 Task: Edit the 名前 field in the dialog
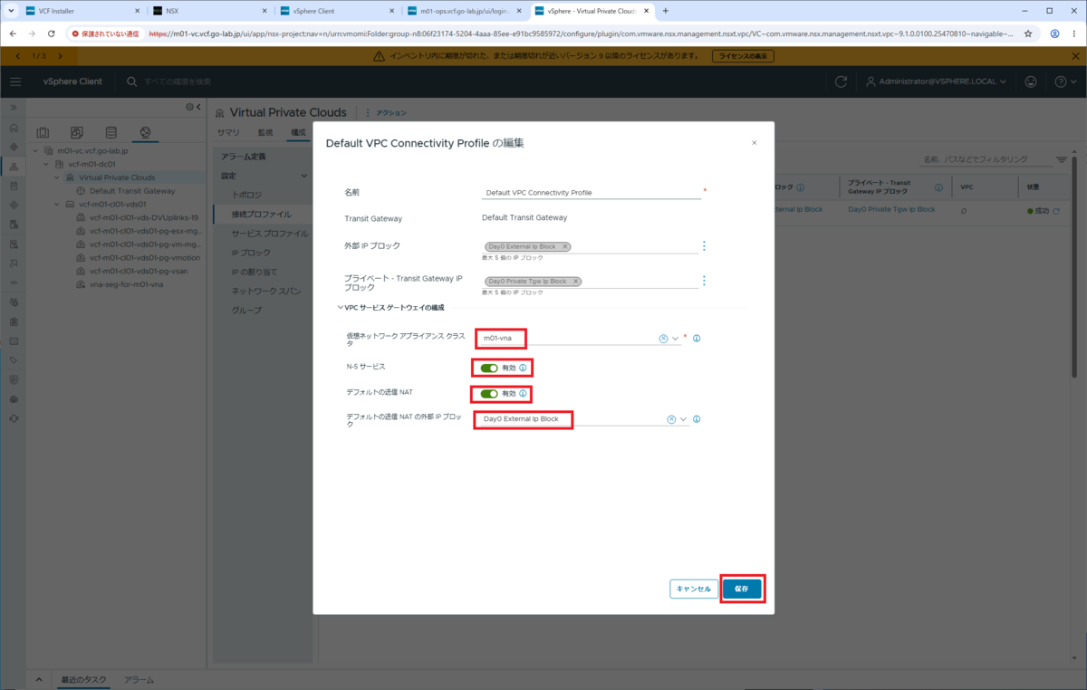(x=592, y=193)
